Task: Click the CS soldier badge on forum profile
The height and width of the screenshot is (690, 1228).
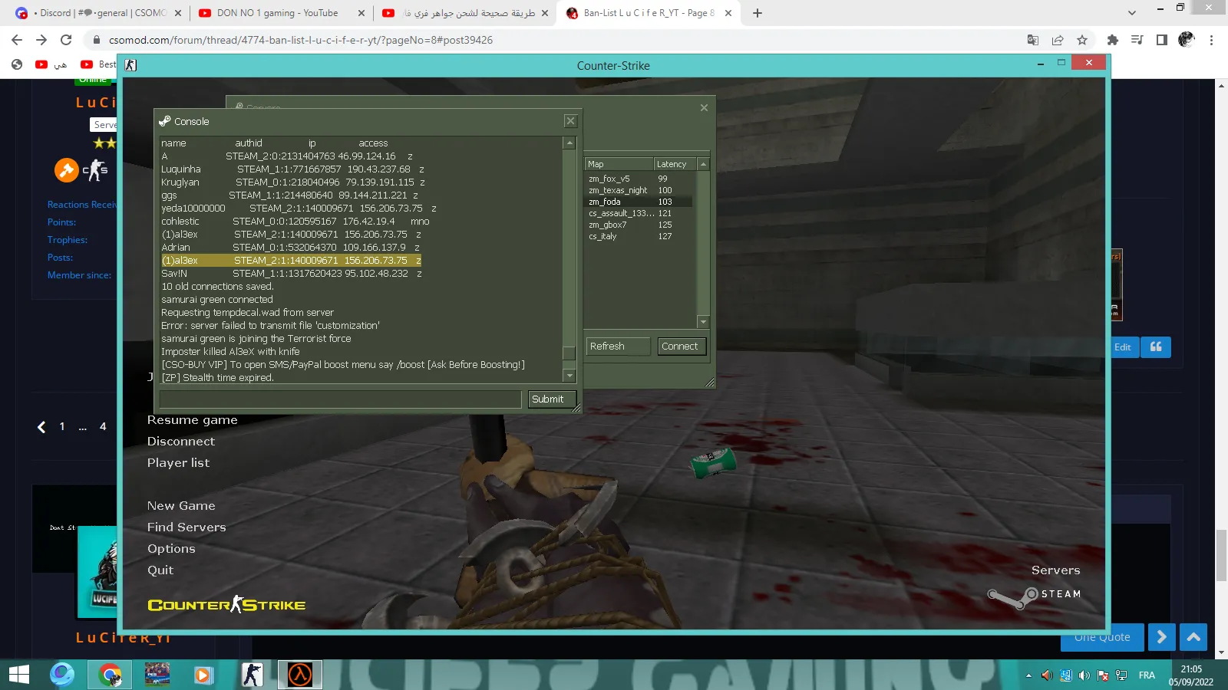Action: [x=95, y=169]
